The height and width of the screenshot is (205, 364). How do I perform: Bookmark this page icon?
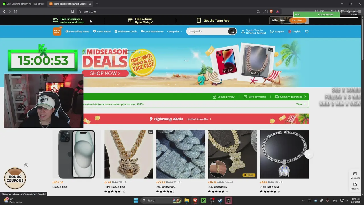coord(72,11)
